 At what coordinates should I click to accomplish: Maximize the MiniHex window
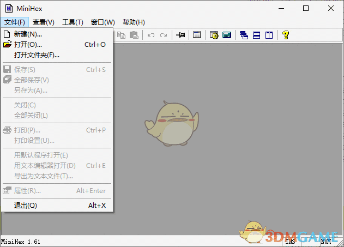[306, 8]
